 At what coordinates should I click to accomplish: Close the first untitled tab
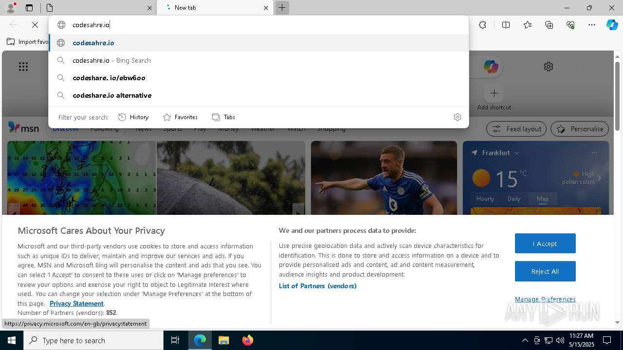click(149, 8)
